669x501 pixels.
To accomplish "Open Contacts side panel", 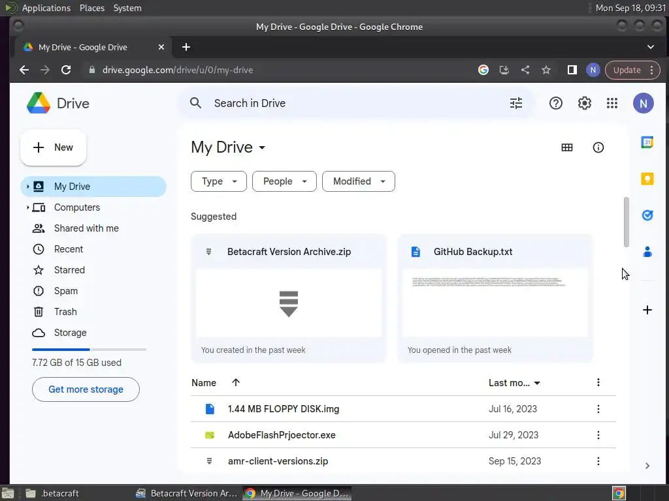I will click(x=647, y=252).
